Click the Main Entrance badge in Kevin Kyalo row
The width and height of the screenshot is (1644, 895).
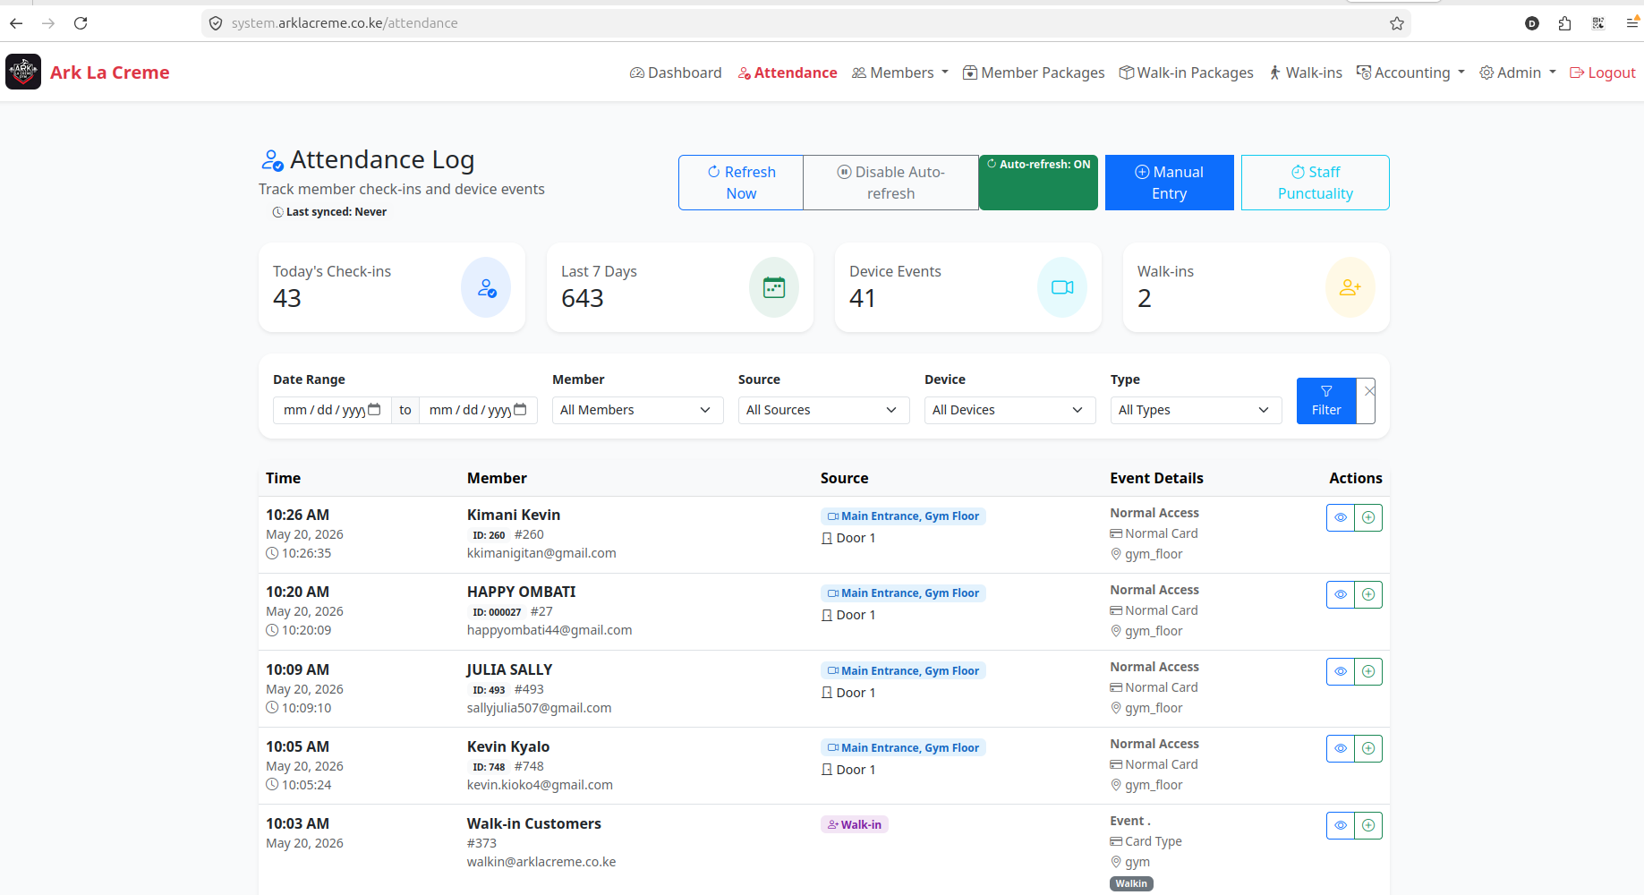pyautogui.click(x=903, y=747)
